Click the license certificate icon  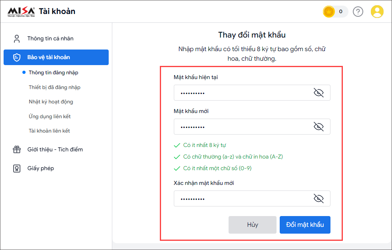17,169
